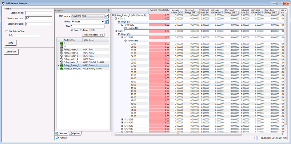Click the Apply button
The width and height of the screenshot is (291, 144).
pyautogui.click(x=11, y=43)
